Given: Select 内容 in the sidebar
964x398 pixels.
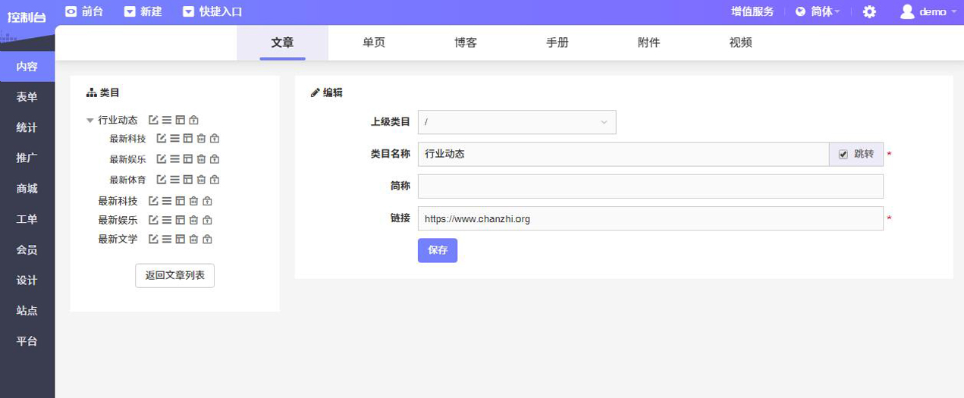Looking at the screenshot, I should point(27,67).
